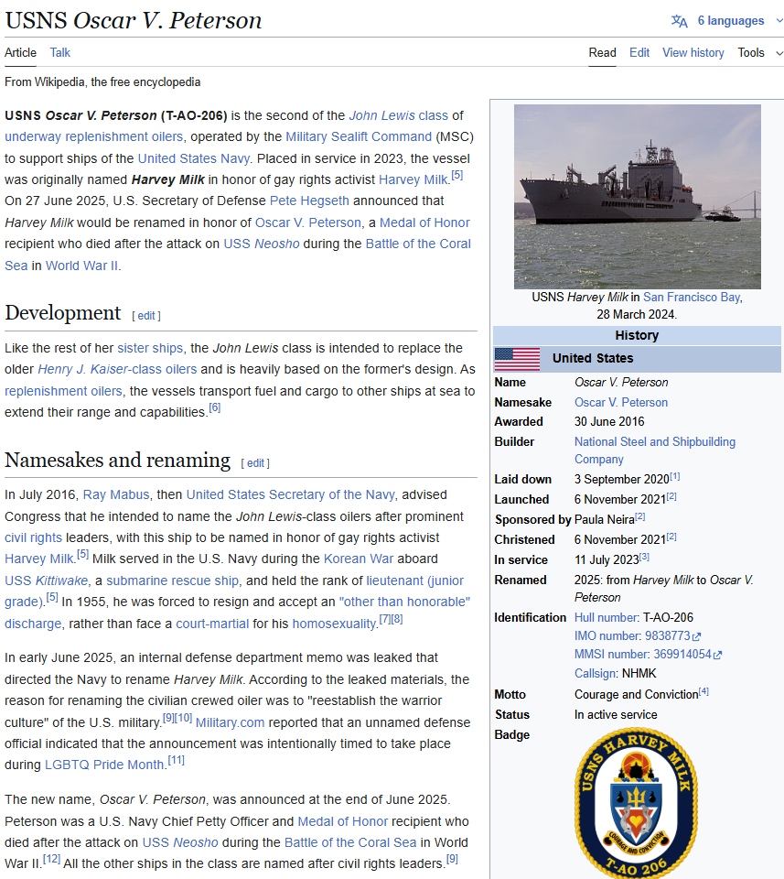Click the translate languages icon

tap(679, 21)
